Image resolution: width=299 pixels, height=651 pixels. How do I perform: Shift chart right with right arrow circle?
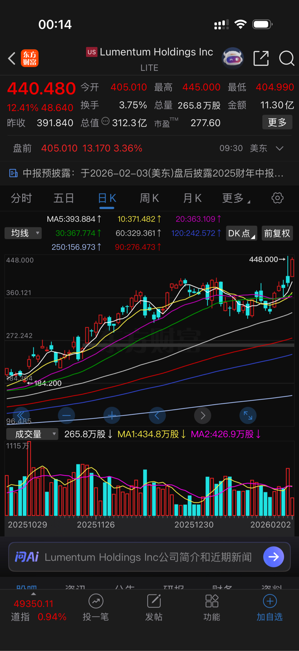202,416
